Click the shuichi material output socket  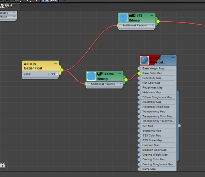(179, 126)
